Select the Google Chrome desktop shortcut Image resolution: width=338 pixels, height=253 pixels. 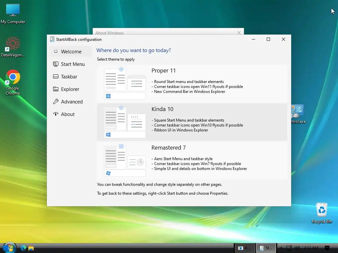pyautogui.click(x=13, y=82)
